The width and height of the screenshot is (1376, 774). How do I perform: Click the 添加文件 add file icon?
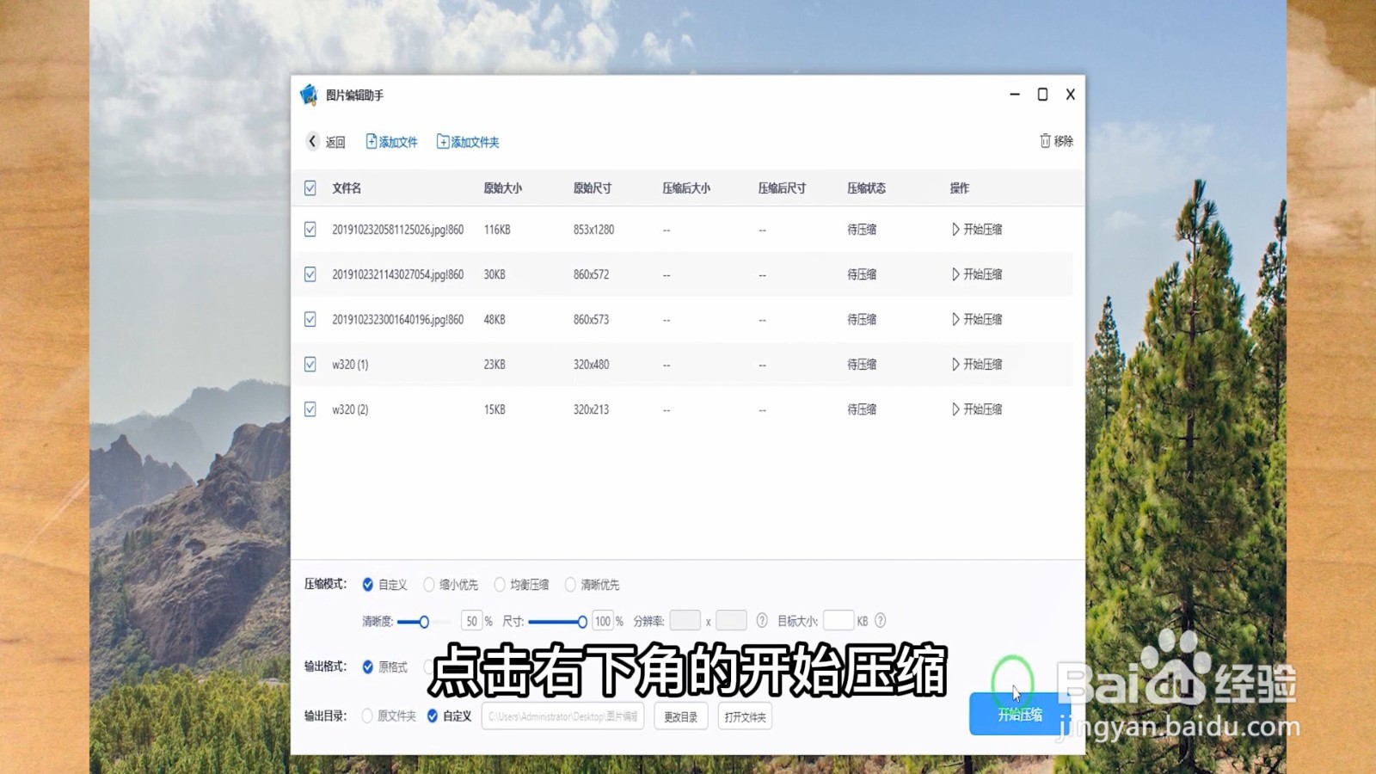(369, 141)
